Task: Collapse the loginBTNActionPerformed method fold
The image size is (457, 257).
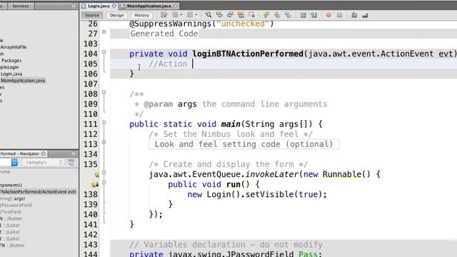Action: pos(104,52)
